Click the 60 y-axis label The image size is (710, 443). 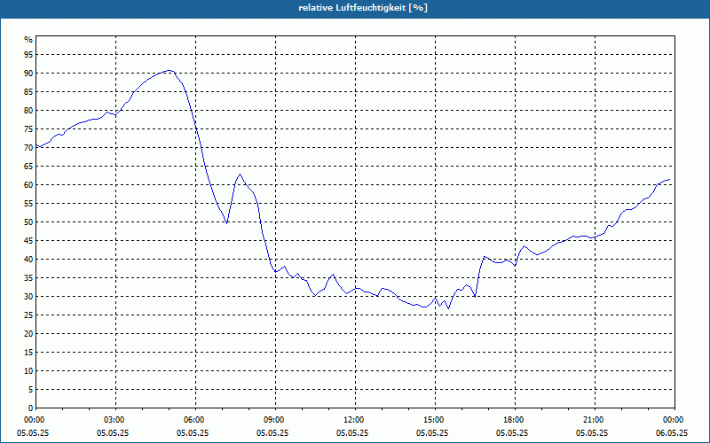click(28, 185)
